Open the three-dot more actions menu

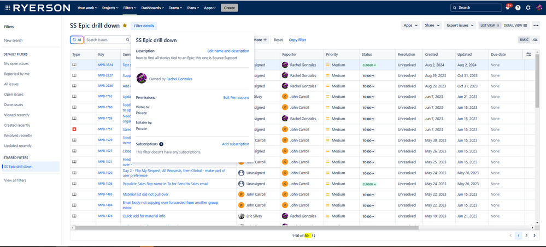[x=536, y=26]
